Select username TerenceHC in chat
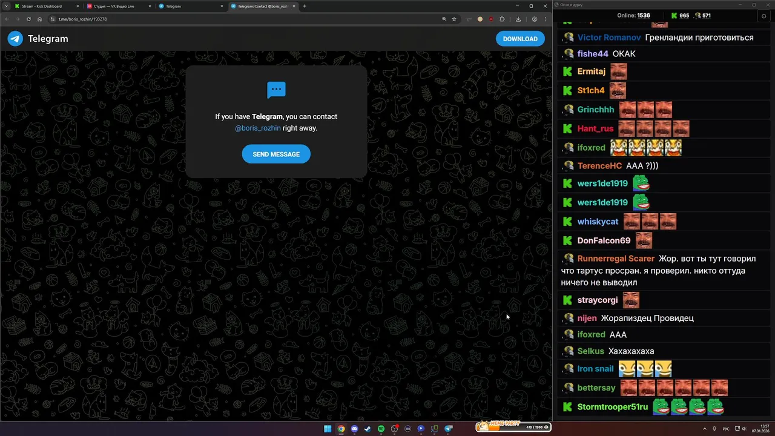This screenshot has width=775, height=436. coord(599,166)
